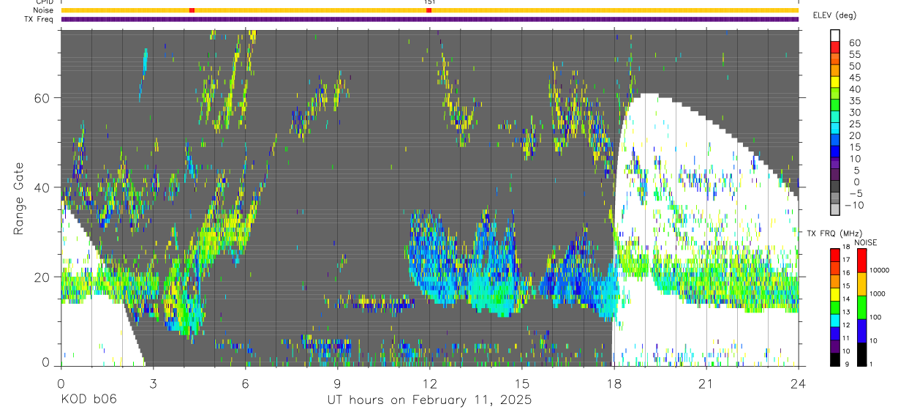Screen dimensions: 898x415
Task: Select the blue segment of NOISE color bar
Action: pos(861,330)
